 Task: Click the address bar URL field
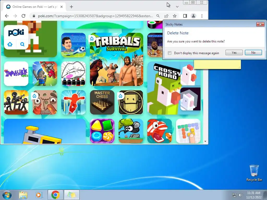coord(95,16)
